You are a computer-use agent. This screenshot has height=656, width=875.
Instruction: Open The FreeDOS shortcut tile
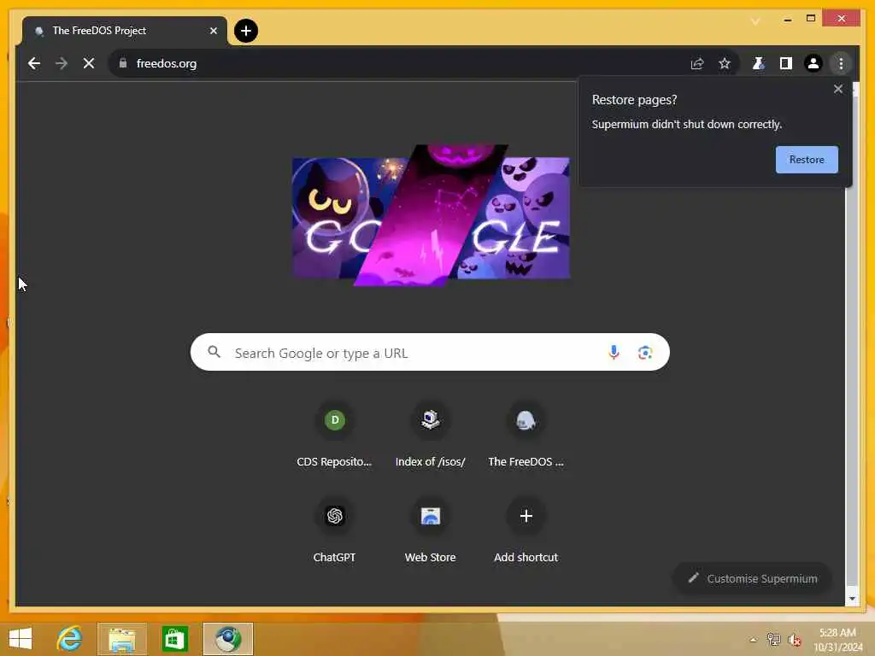pyautogui.click(x=526, y=436)
